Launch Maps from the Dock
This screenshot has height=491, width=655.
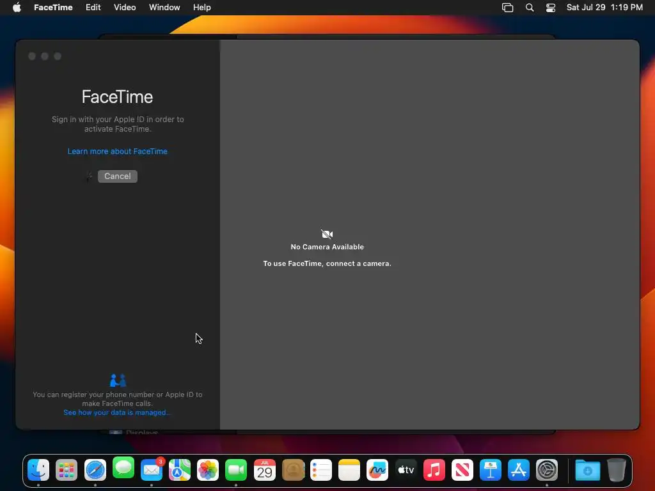coord(180,470)
